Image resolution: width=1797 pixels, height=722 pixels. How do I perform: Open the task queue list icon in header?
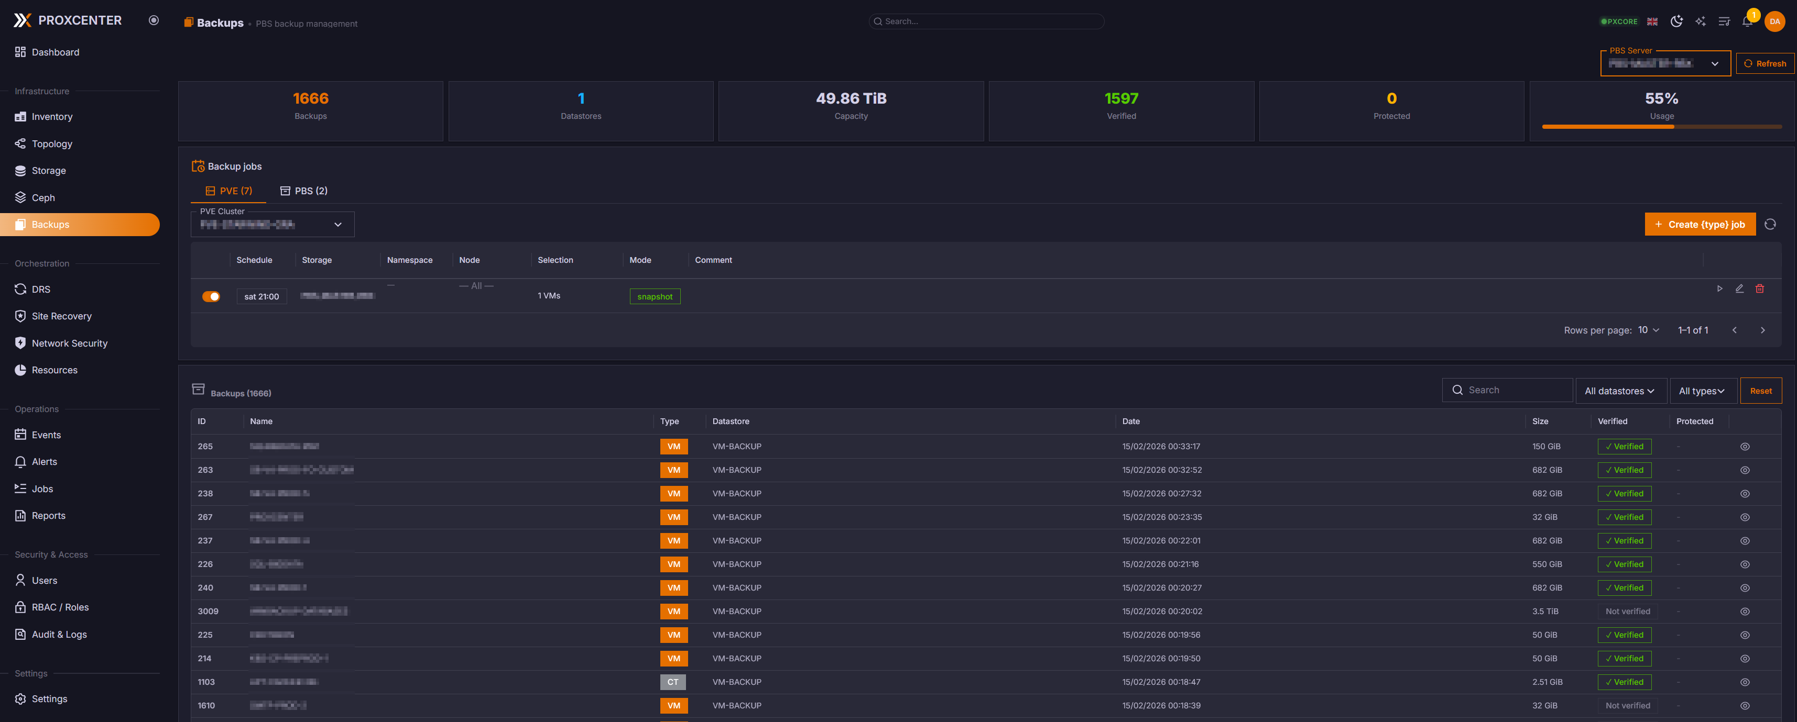click(1724, 21)
